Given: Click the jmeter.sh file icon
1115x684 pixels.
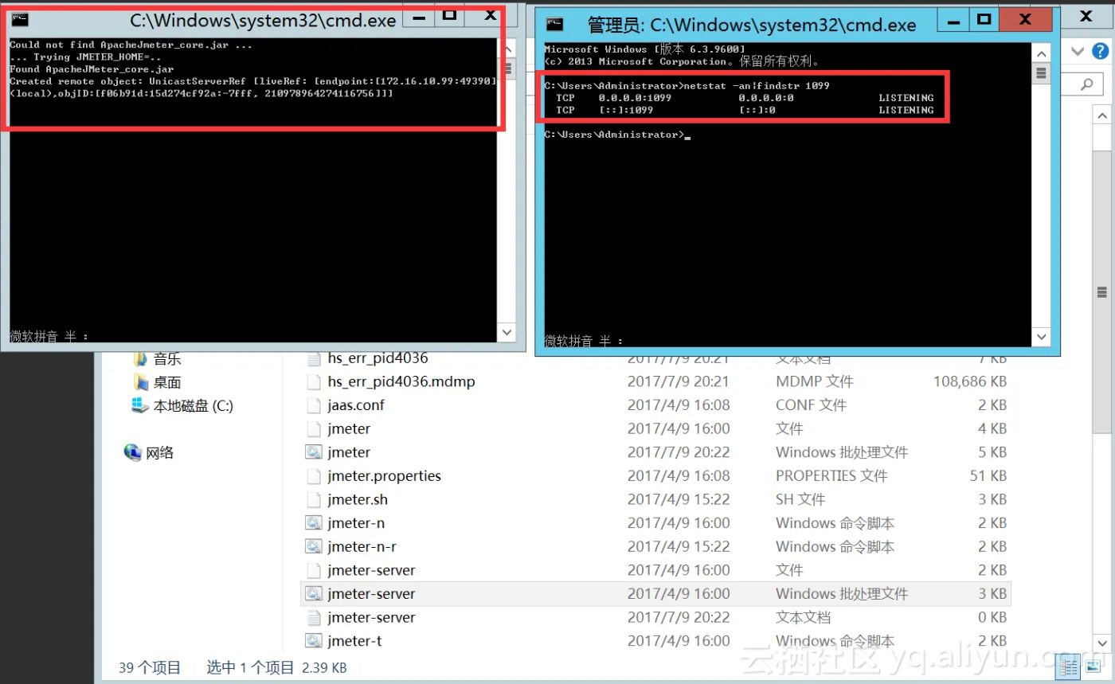Looking at the screenshot, I should (314, 500).
